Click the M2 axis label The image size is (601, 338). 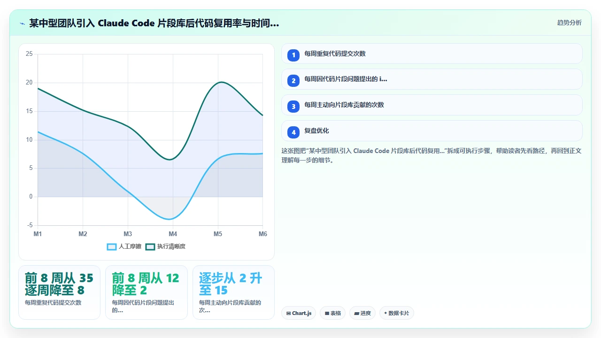[83, 234]
